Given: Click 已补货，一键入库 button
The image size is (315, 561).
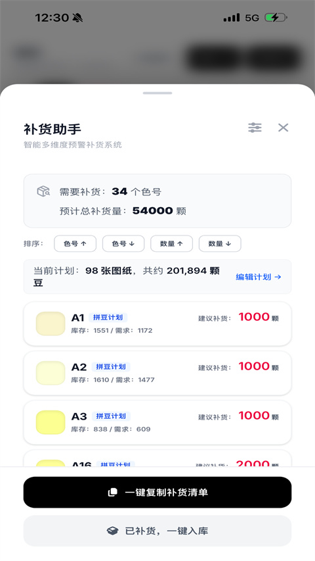Looking at the screenshot, I should [157, 531].
